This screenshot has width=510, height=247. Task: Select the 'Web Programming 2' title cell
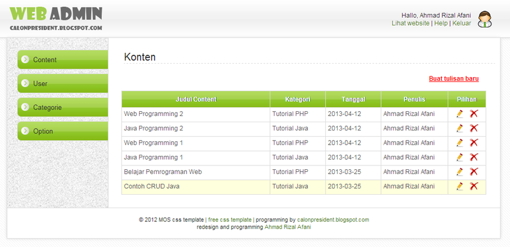coord(196,114)
